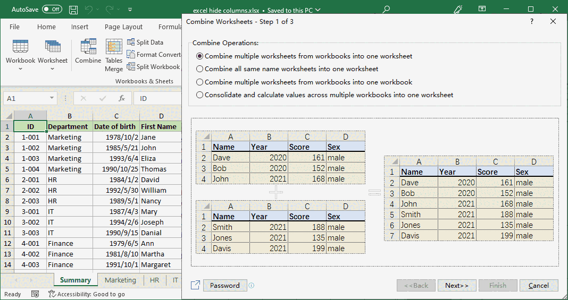This screenshot has height=300, width=568.
Task: Open the file name saved-location dropdown
Action: click(x=318, y=10)
